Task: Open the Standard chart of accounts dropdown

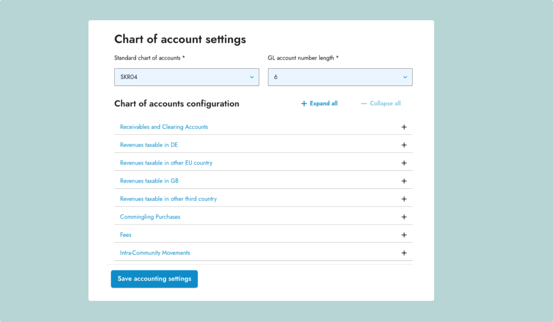Action: [x=187, y=77]
